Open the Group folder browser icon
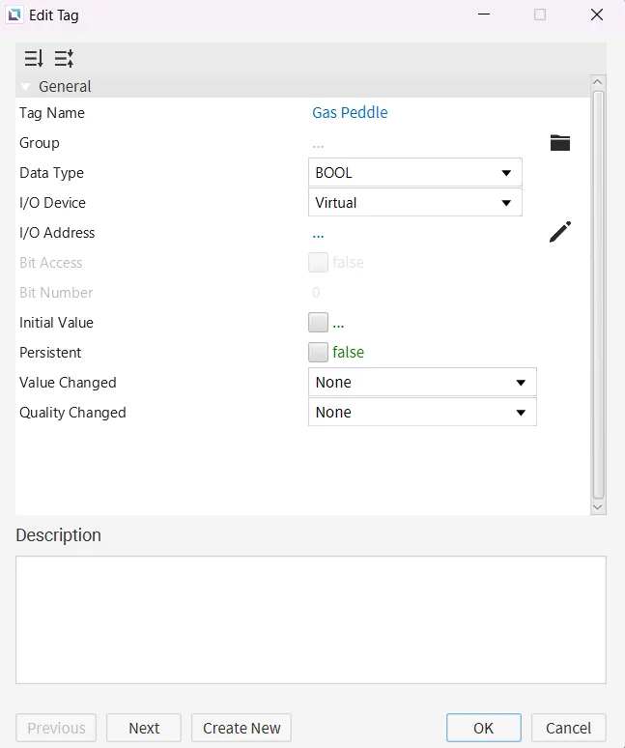 pos(560,143)
